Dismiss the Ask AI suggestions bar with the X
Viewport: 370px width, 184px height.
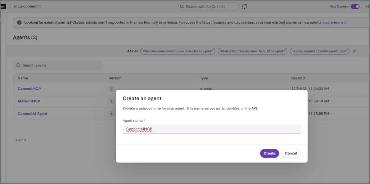pos(354,51)
